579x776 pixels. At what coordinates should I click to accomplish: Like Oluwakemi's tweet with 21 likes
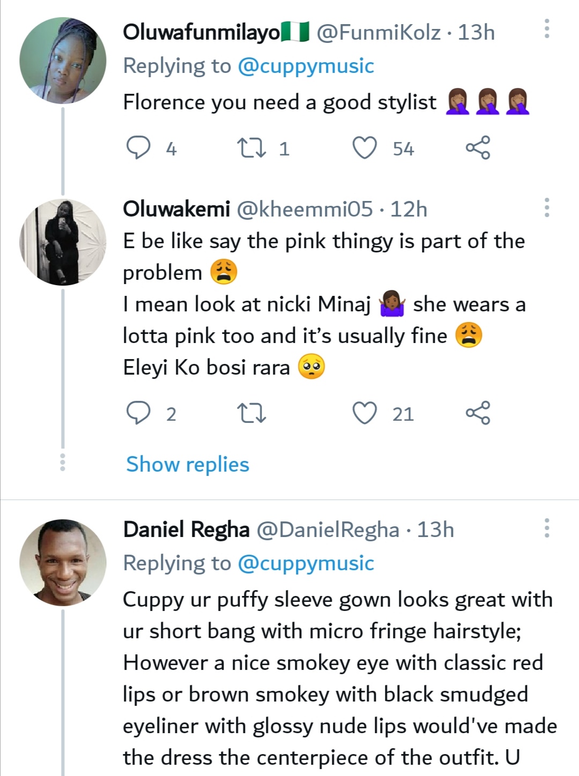[x=365, y=413]
